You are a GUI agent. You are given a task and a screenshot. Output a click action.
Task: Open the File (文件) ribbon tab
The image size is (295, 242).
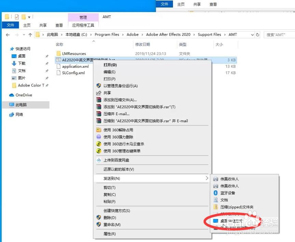[11, 25]
